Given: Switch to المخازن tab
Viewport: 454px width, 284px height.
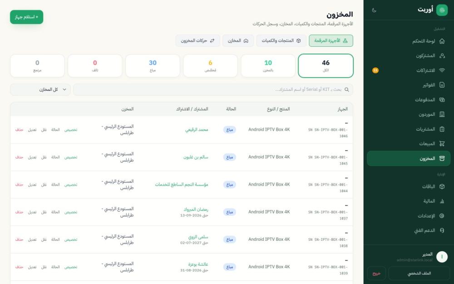Looking at the screenshot, I should pyautogui.click(x=238, y=40).
